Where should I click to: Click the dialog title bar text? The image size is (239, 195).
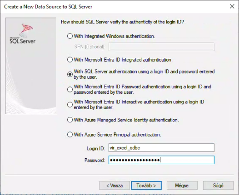[x=48, y=6]
